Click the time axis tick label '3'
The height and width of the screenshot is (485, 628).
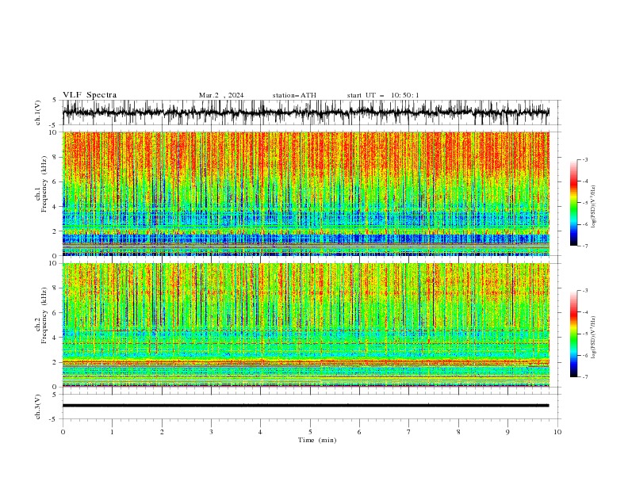pyautogui.click(x=211, y=432)
